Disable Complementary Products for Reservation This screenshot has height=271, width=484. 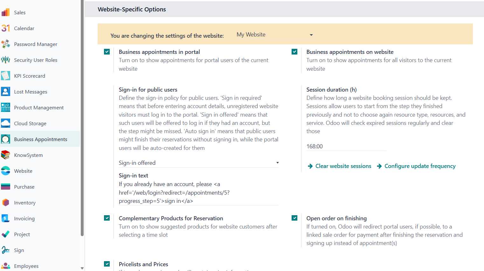107,218
